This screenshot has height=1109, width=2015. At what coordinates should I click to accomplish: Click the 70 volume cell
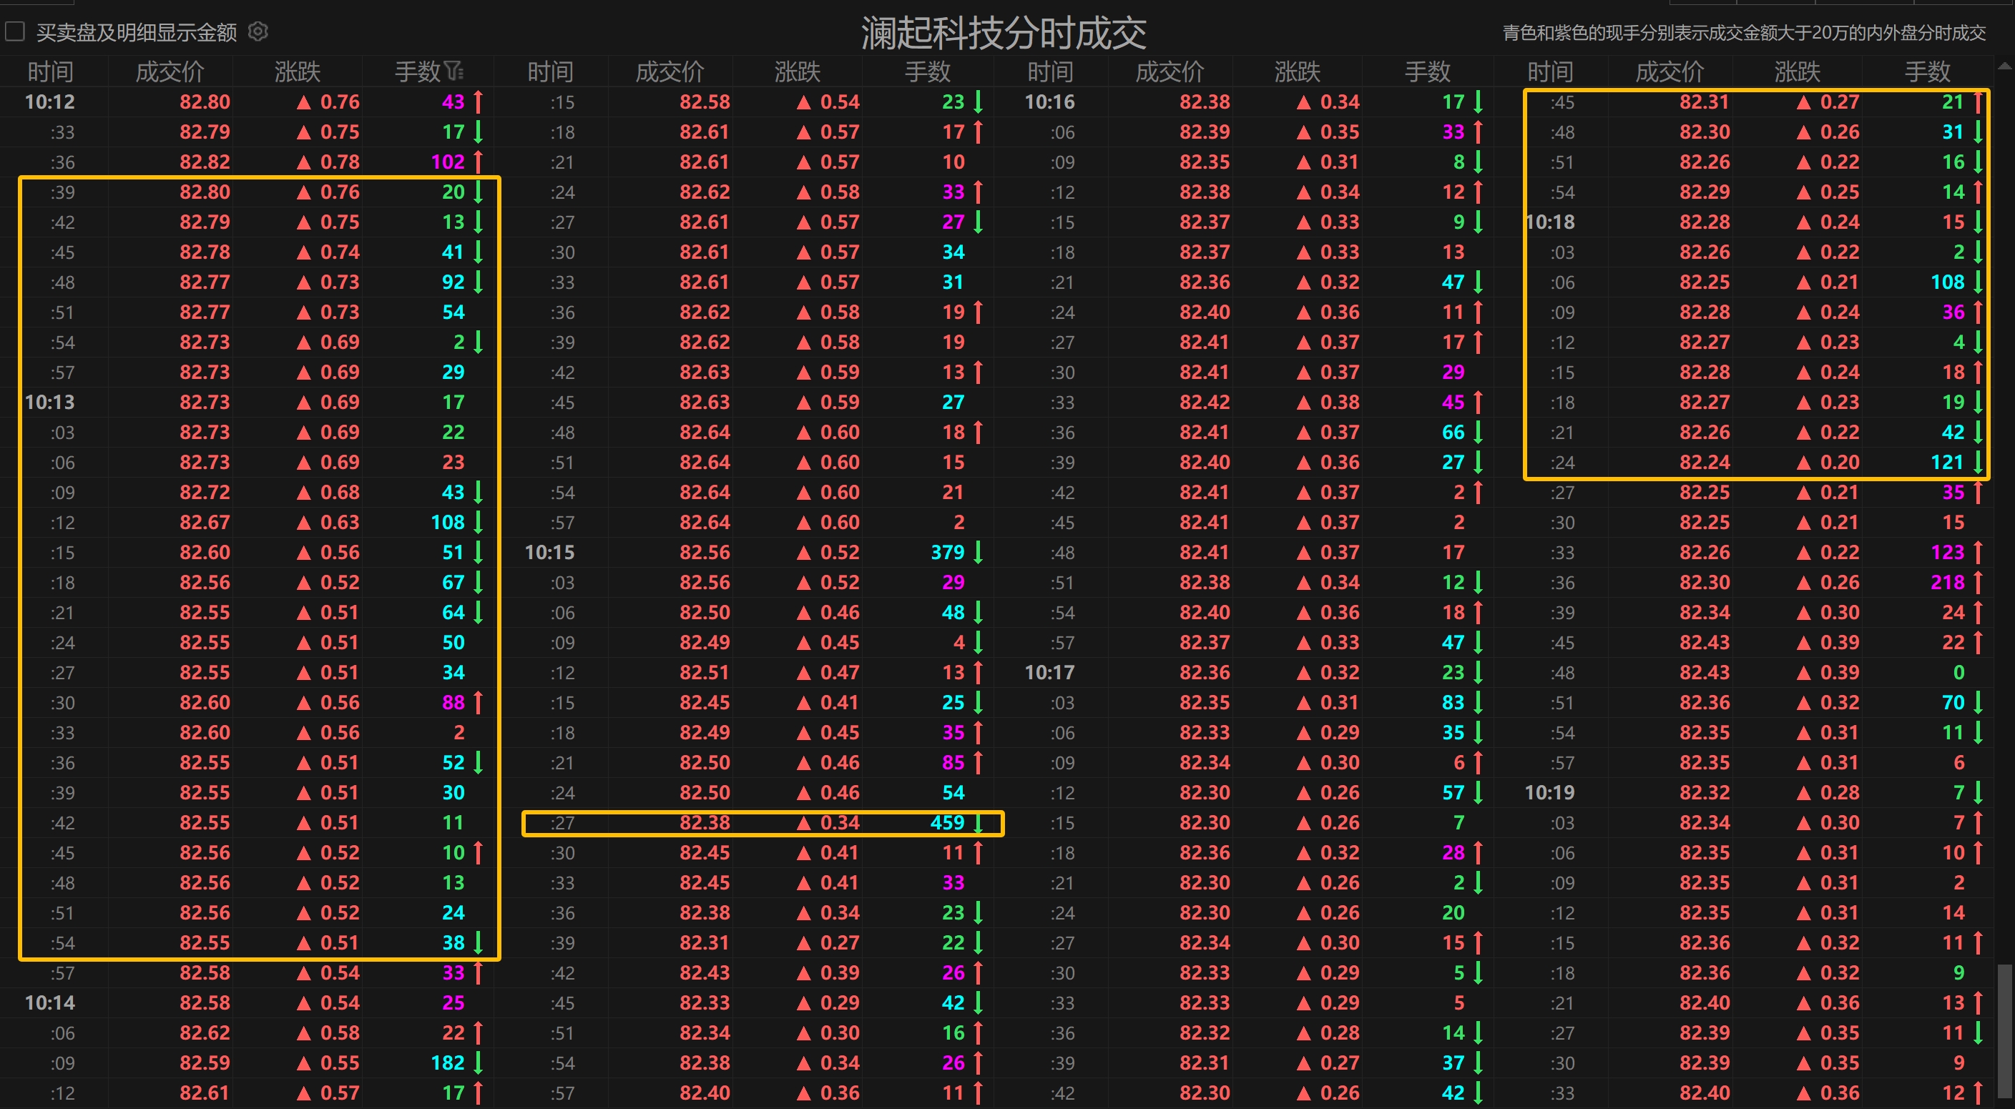(1953, 702)
